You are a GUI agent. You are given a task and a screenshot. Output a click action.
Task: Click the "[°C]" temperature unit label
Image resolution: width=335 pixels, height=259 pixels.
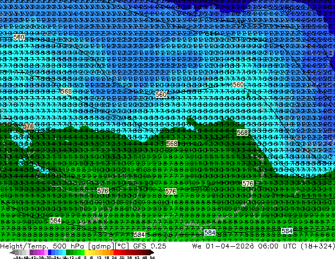coord(122,246)
